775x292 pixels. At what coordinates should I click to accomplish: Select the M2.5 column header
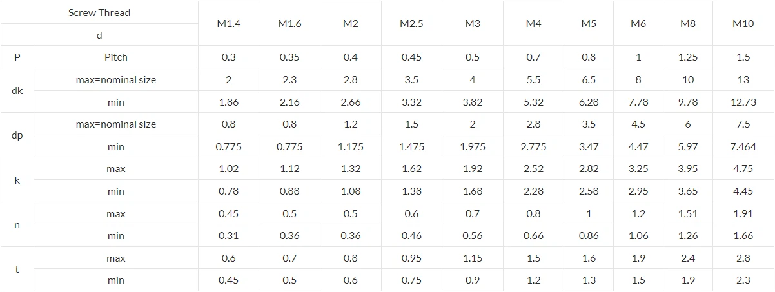(x=411, y=23)
